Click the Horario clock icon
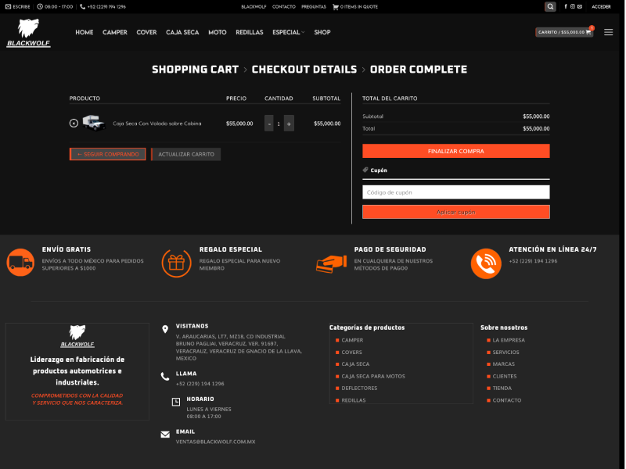626x469 pixels. pos(176,402)
